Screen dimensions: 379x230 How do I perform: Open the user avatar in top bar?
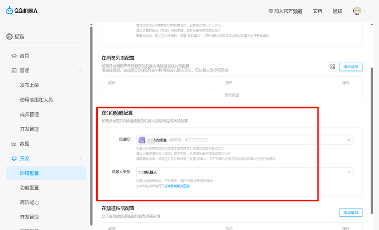(x=357, y=11)
